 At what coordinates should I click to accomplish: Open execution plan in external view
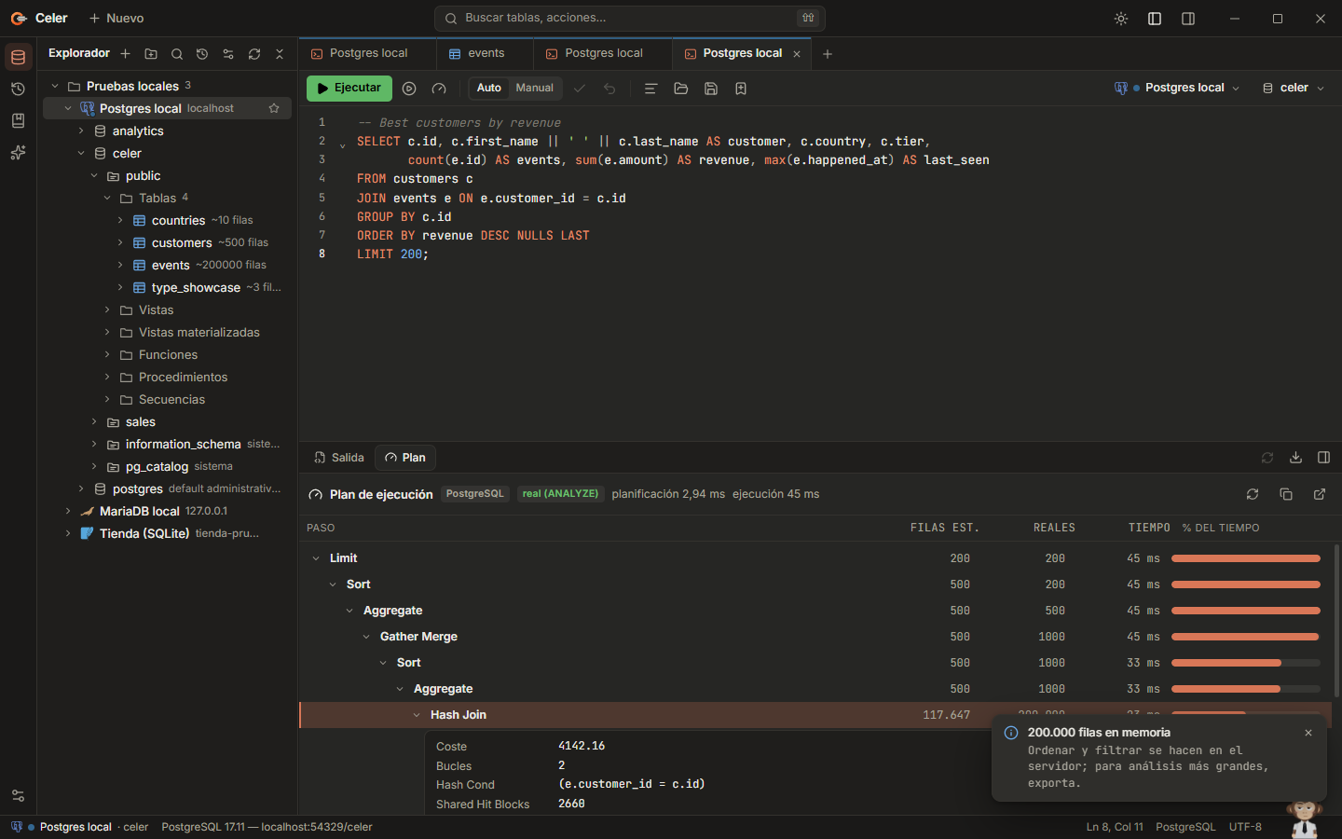click(x=1320, y=494)
